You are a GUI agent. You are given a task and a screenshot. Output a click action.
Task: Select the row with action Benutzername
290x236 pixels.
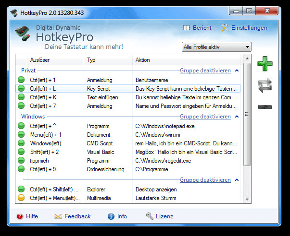coord(128,80)
